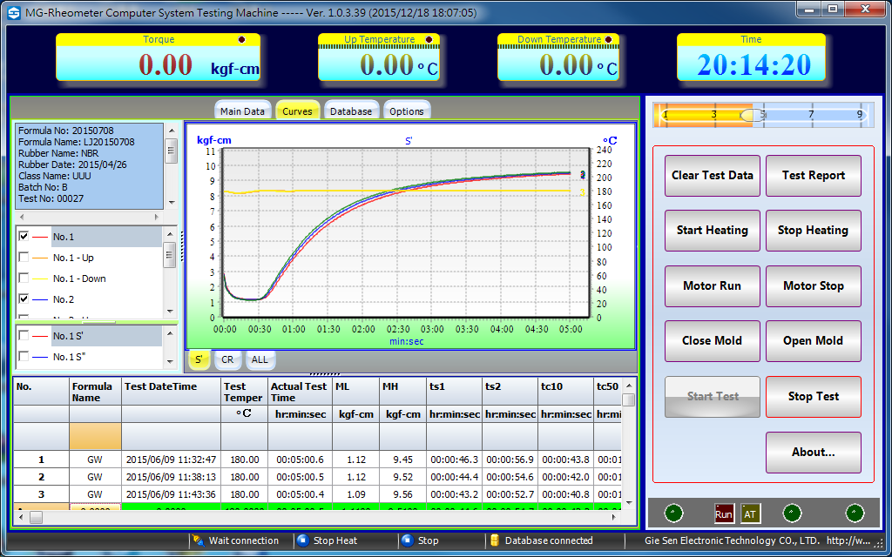Check the No.1 S' curve checkbox

click(24, 336)
